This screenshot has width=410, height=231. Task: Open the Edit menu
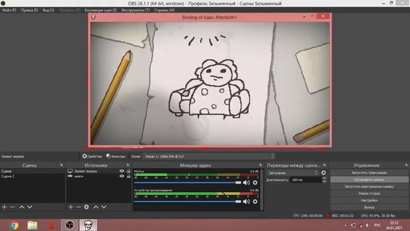coord(29,10)
